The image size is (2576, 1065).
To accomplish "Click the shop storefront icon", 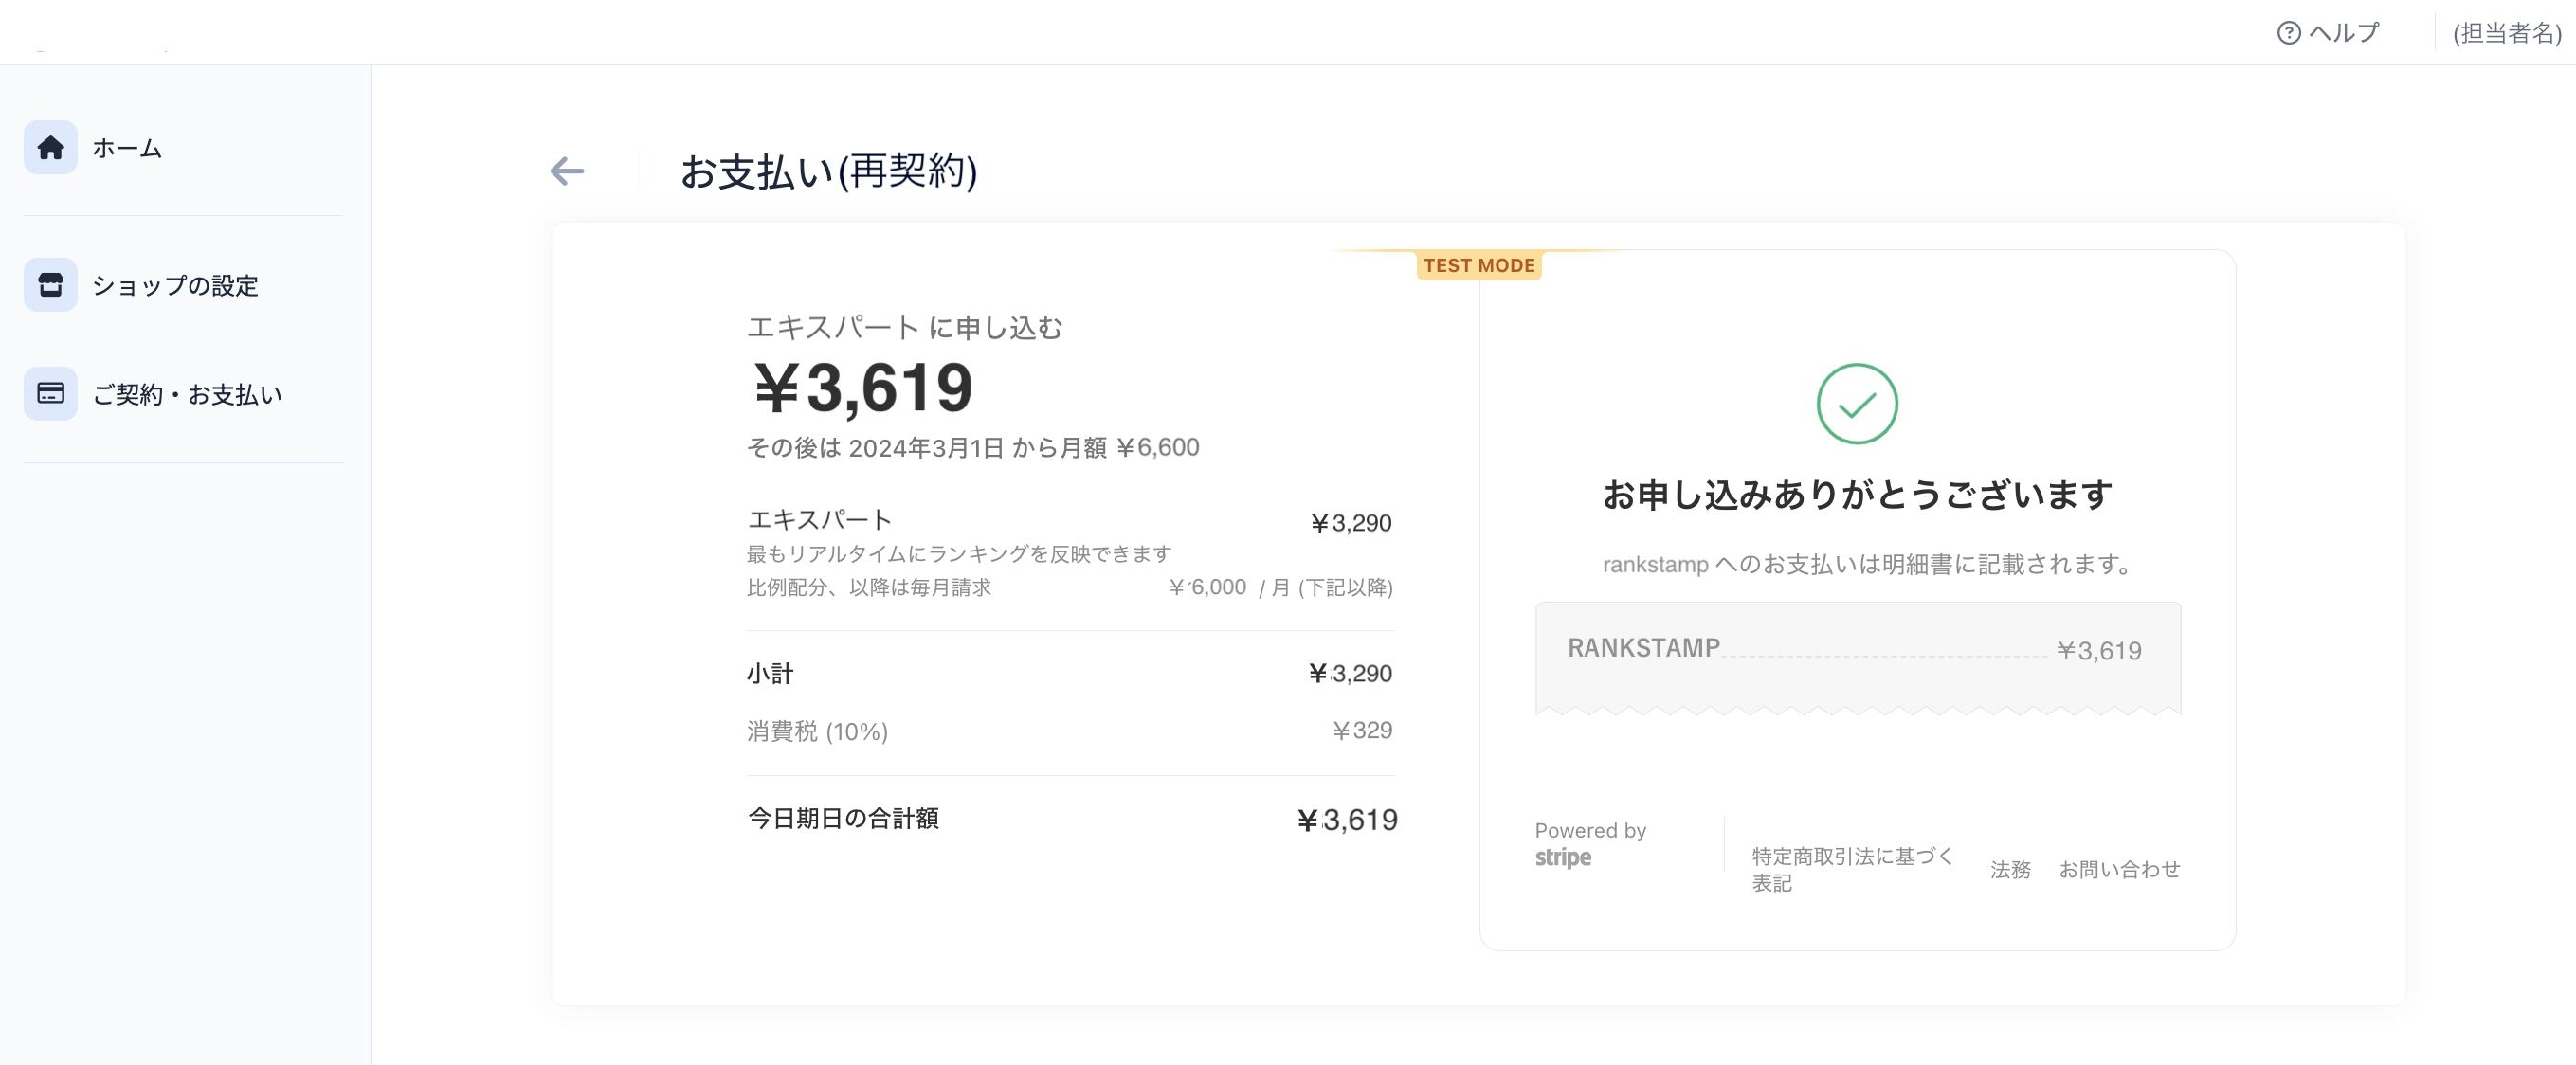I will pos(50,285).
